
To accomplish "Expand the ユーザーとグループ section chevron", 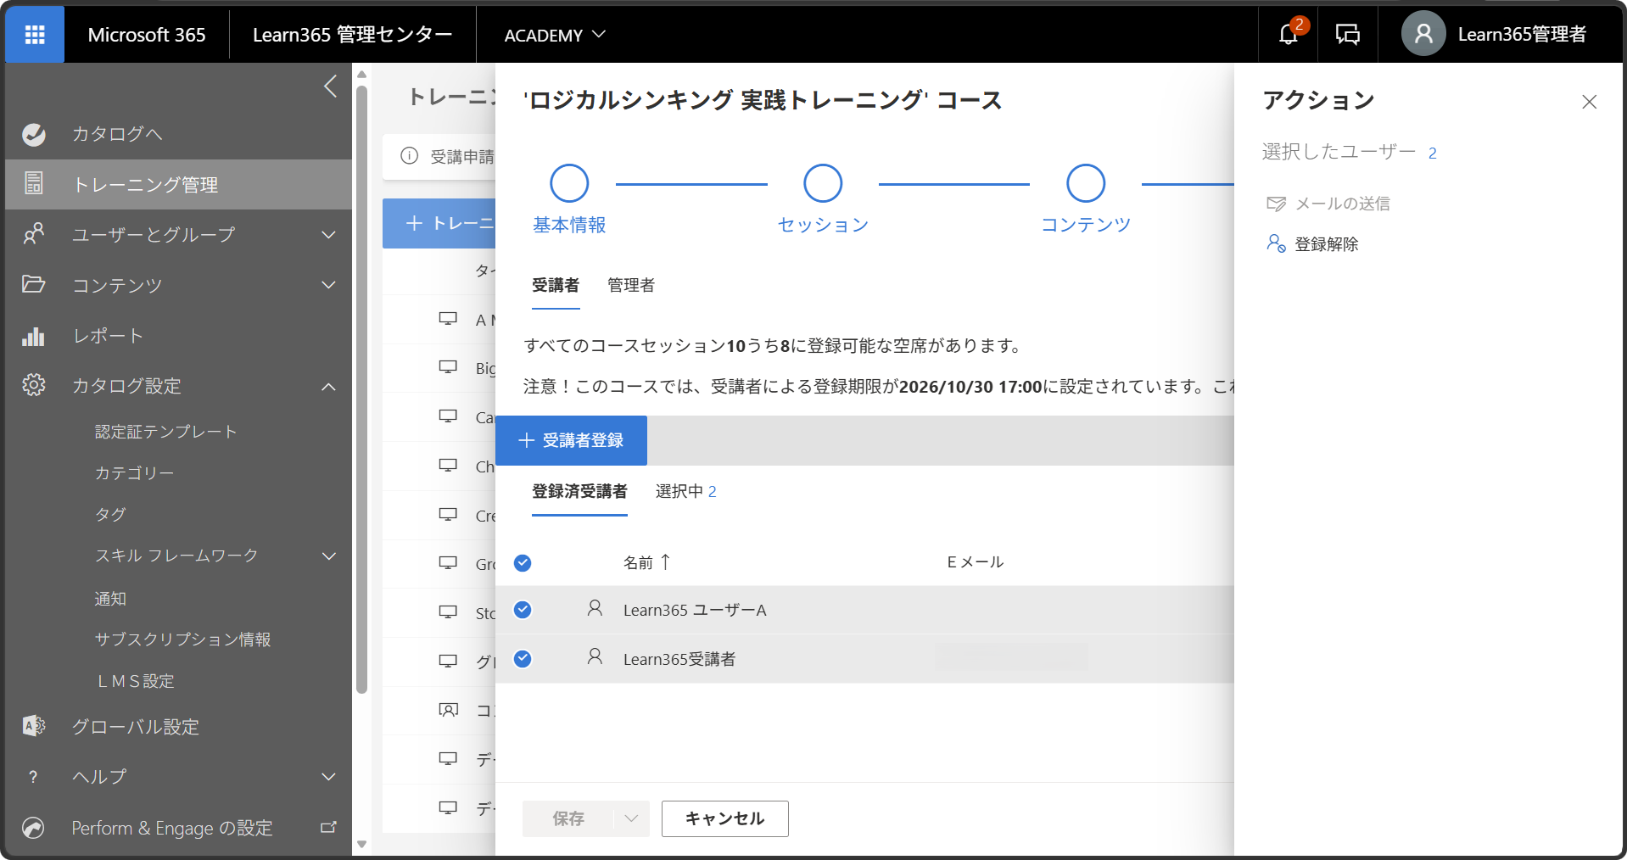I will pyautogui.click(x=329, y=235).
